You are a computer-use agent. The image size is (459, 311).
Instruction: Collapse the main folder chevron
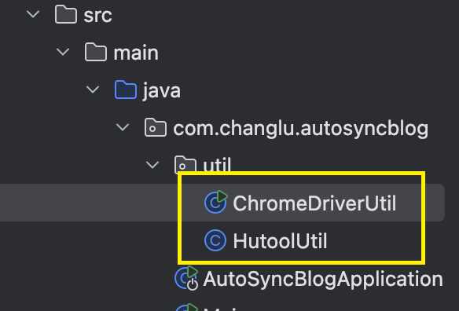[63, 52]
